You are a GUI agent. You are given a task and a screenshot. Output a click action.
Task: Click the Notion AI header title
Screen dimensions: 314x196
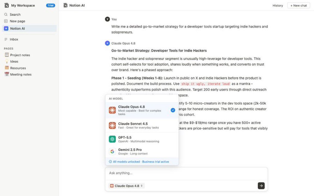click(77, 5)
